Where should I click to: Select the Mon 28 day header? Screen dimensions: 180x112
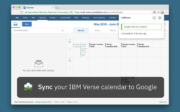click(81, 31)
